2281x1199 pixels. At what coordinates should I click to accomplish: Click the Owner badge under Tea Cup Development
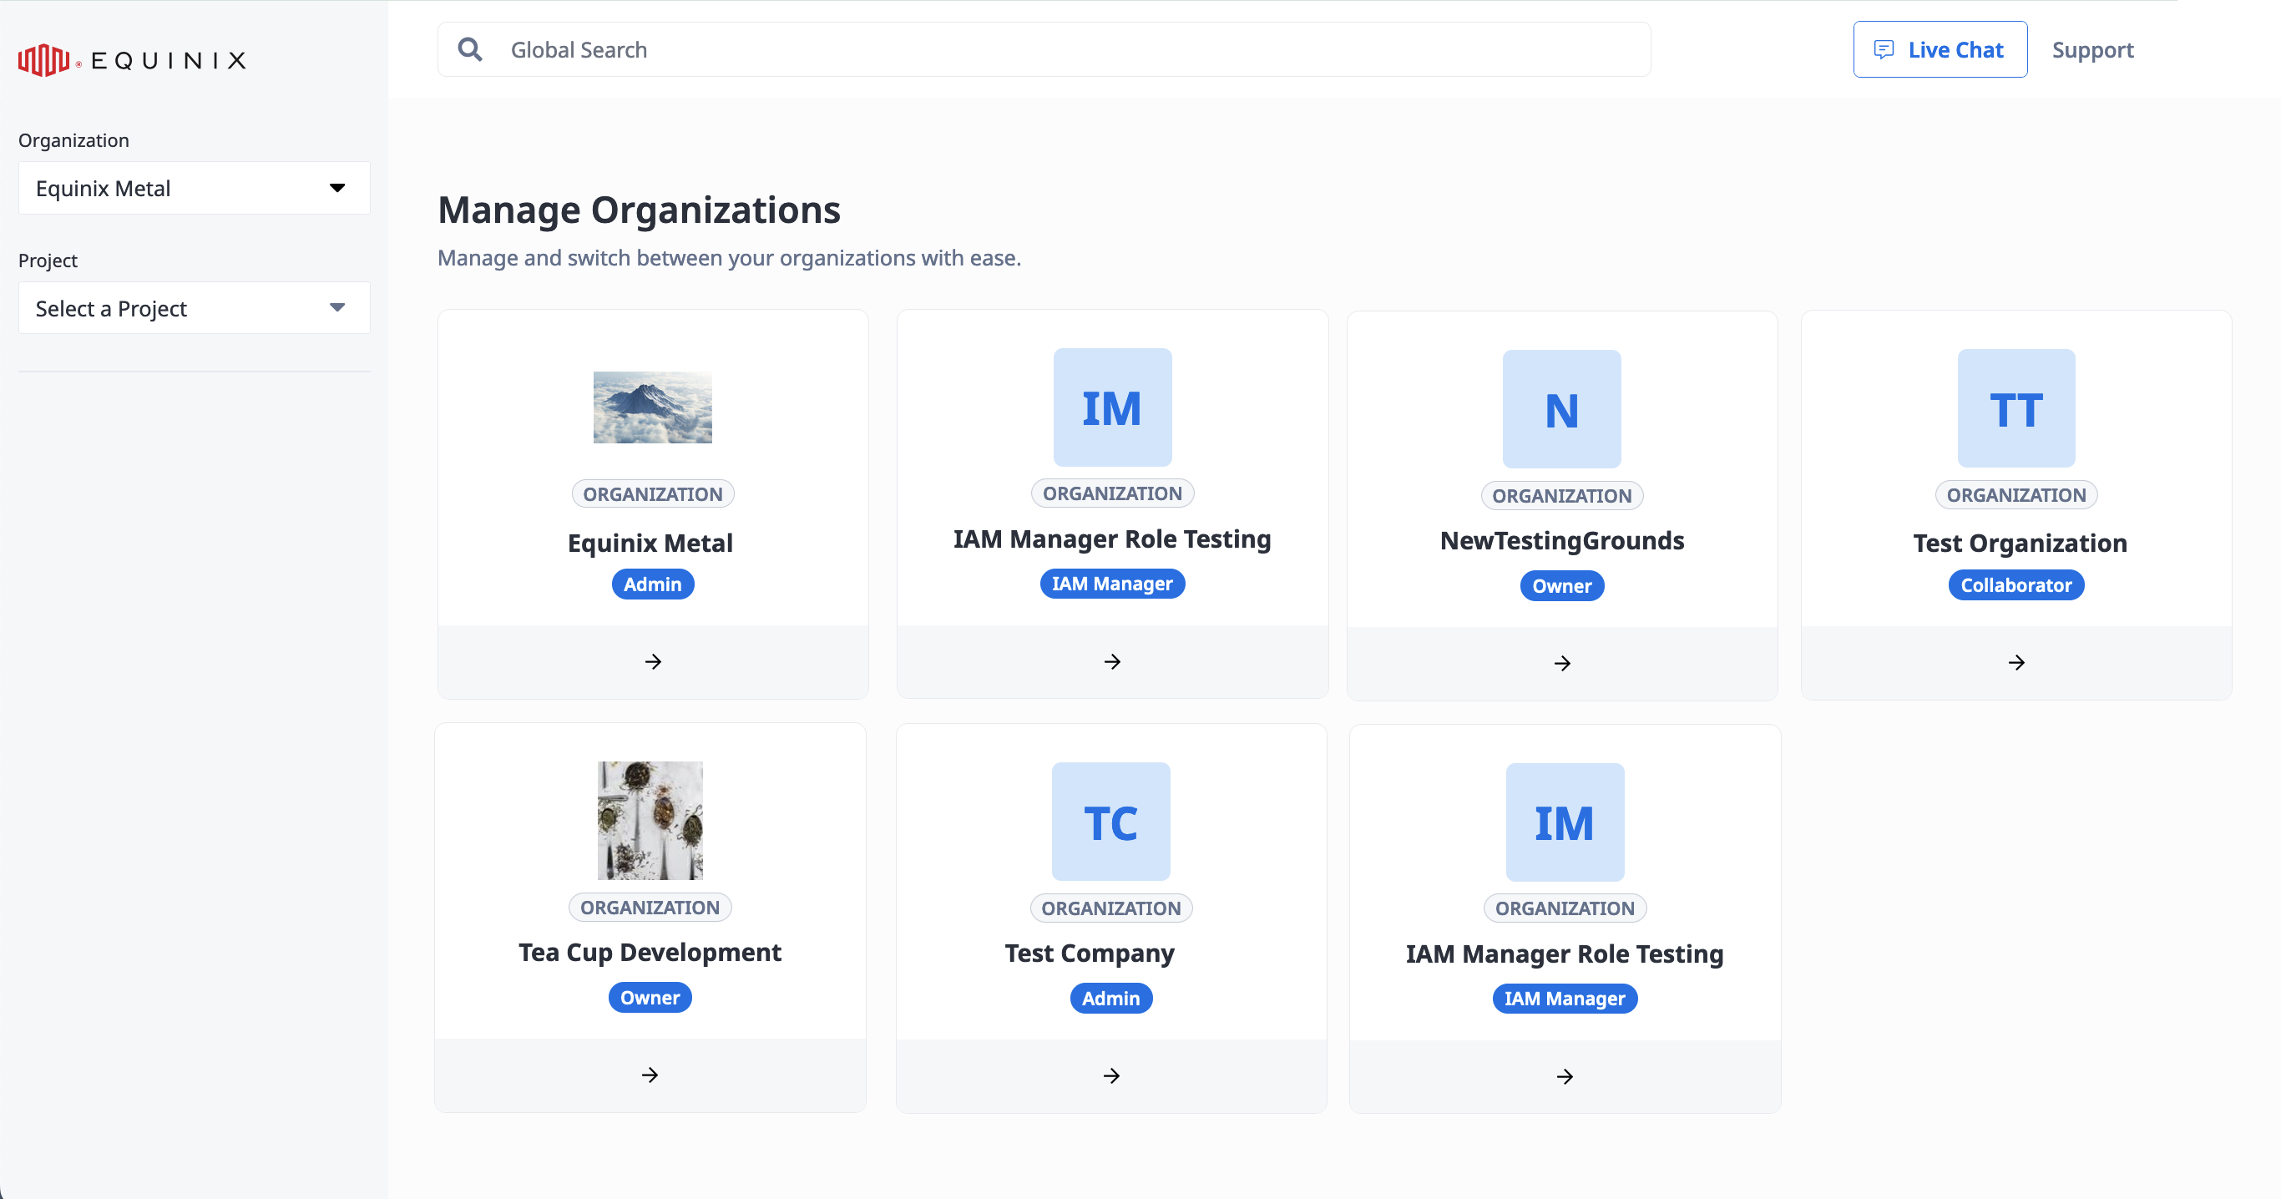[x=650, y=998]
